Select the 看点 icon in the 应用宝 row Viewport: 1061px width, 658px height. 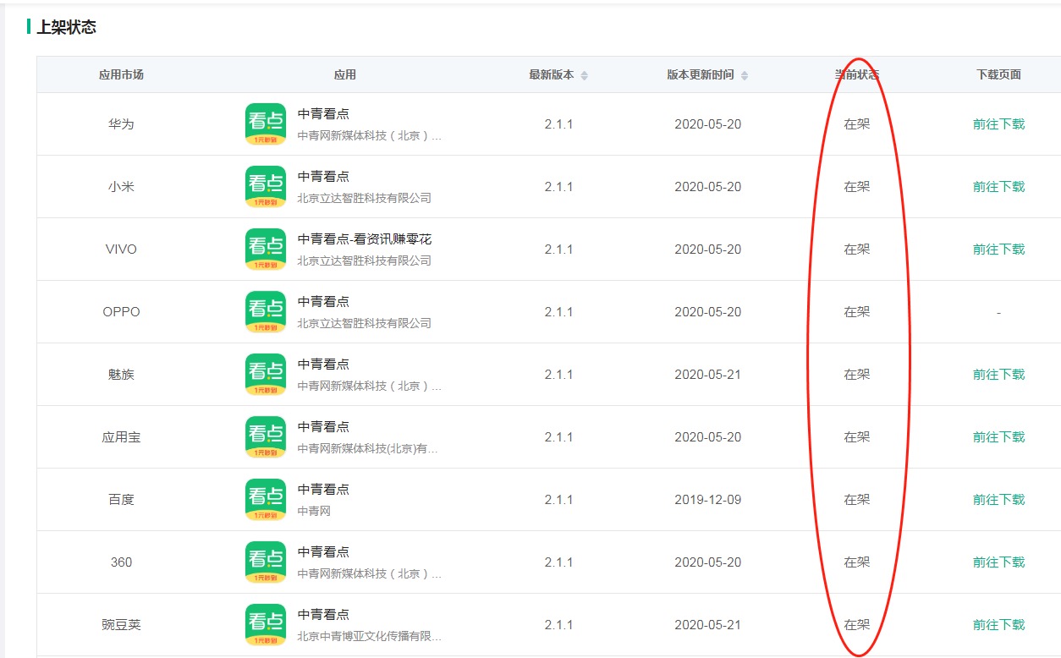[267, 436]
